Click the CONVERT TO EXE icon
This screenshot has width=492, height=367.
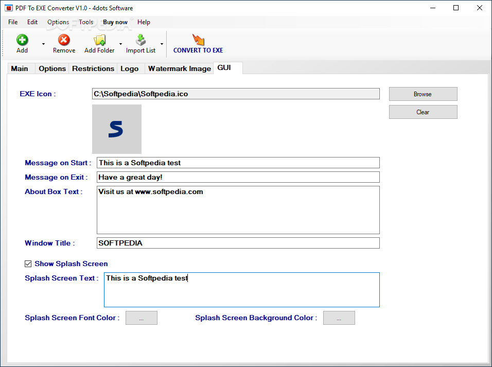pyautogui.click(x=198, y=40)
